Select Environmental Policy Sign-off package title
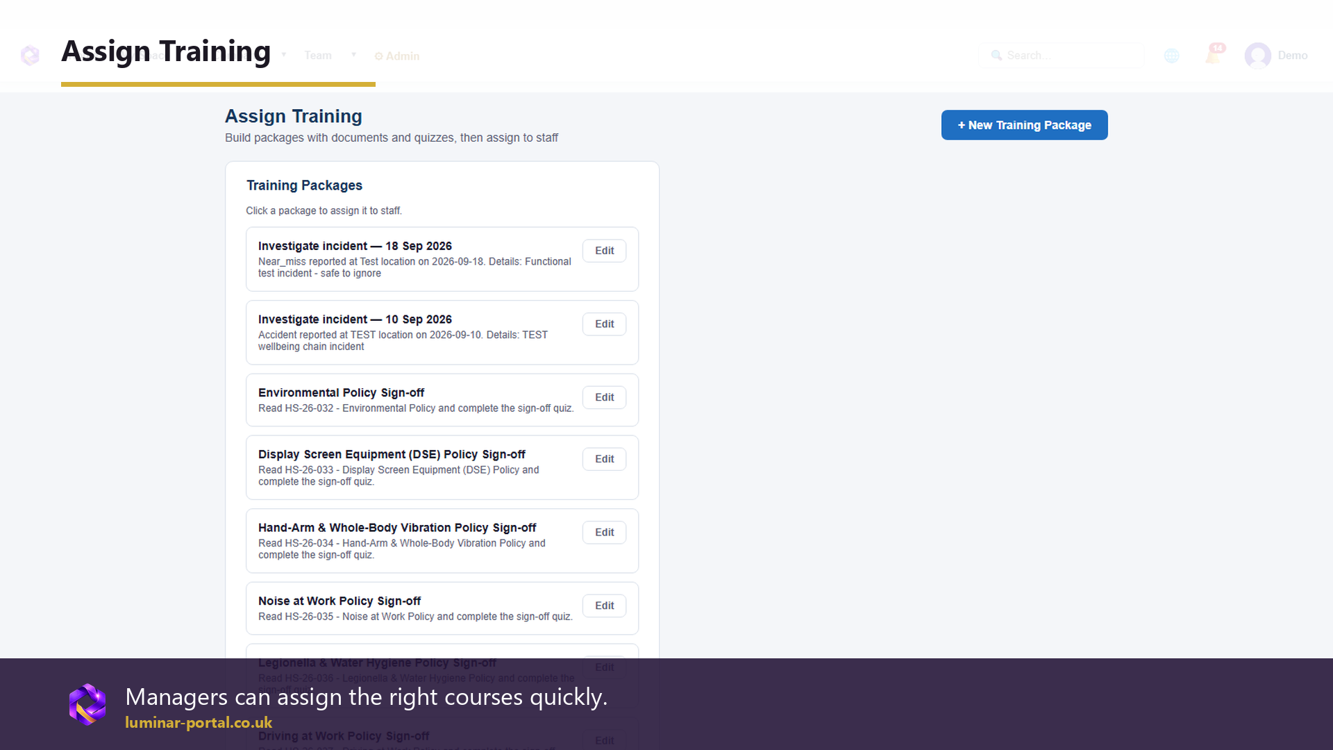Screen dimensions: 1333x750 coord(341,393)
